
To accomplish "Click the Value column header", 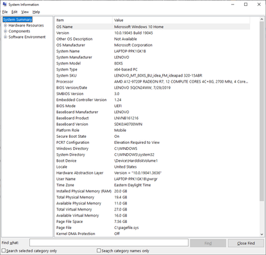I will 182,20.
